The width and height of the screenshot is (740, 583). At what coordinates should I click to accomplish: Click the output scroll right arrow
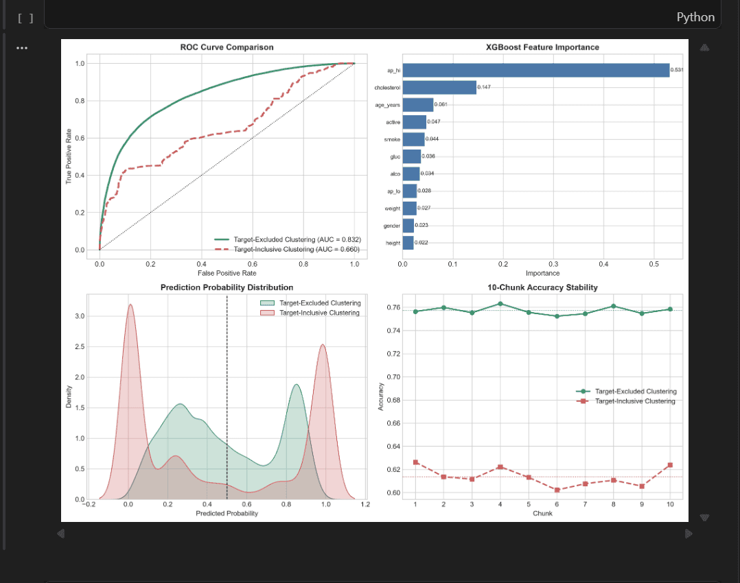tap(689, 534)
